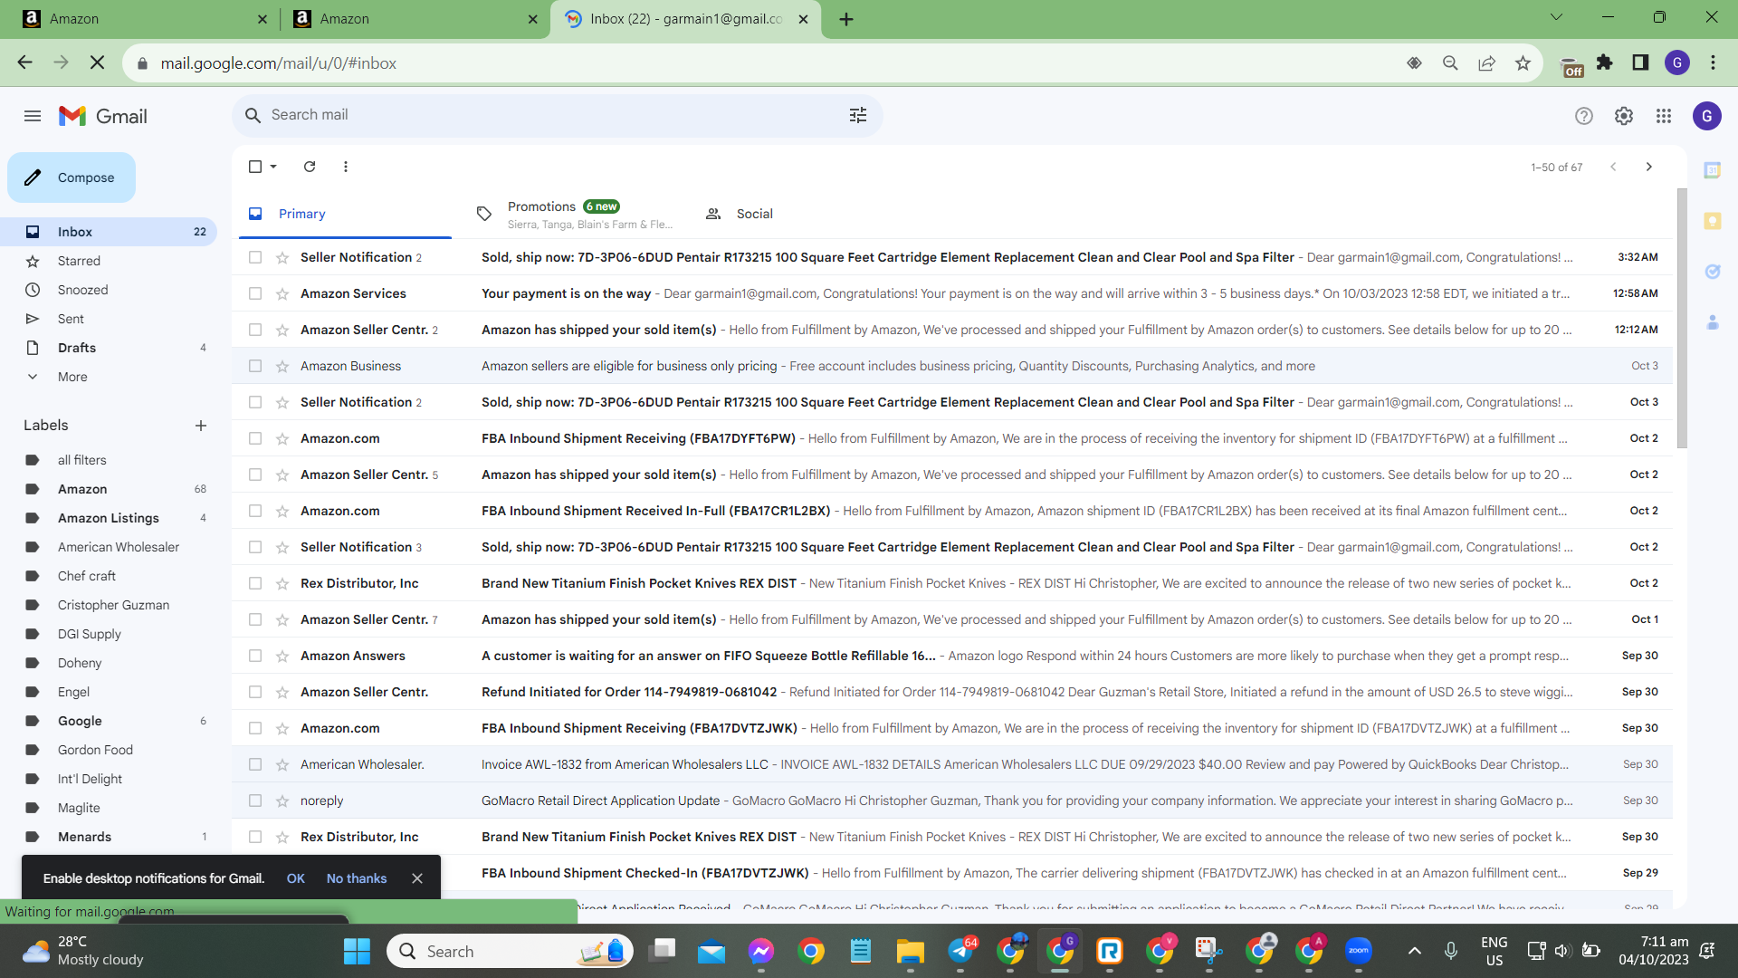
Task: Open the Snoozed folder
Action: [x=109, y=290]
